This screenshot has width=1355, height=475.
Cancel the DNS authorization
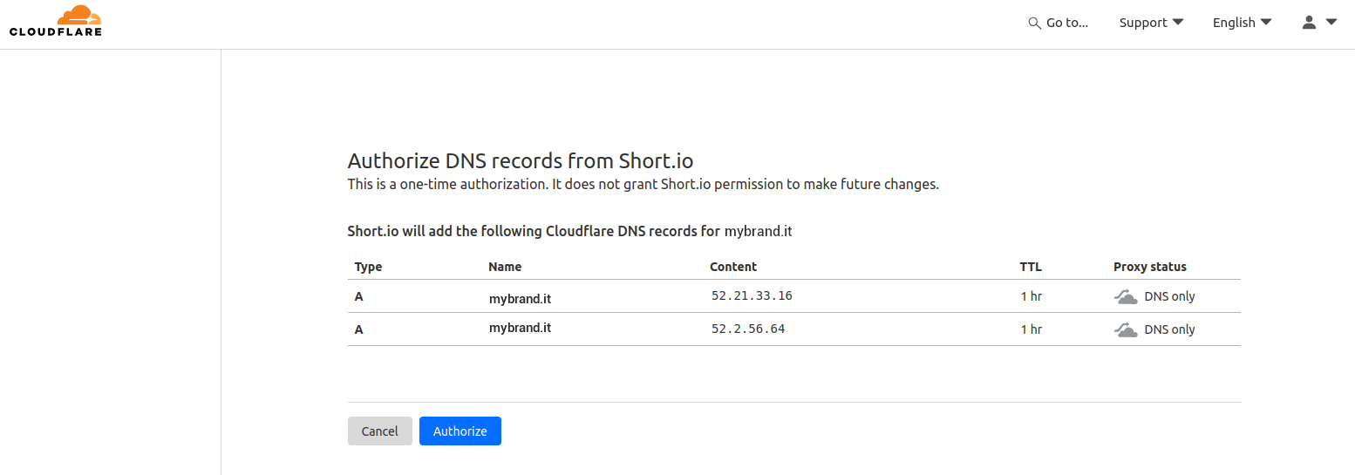click(379, 431)
